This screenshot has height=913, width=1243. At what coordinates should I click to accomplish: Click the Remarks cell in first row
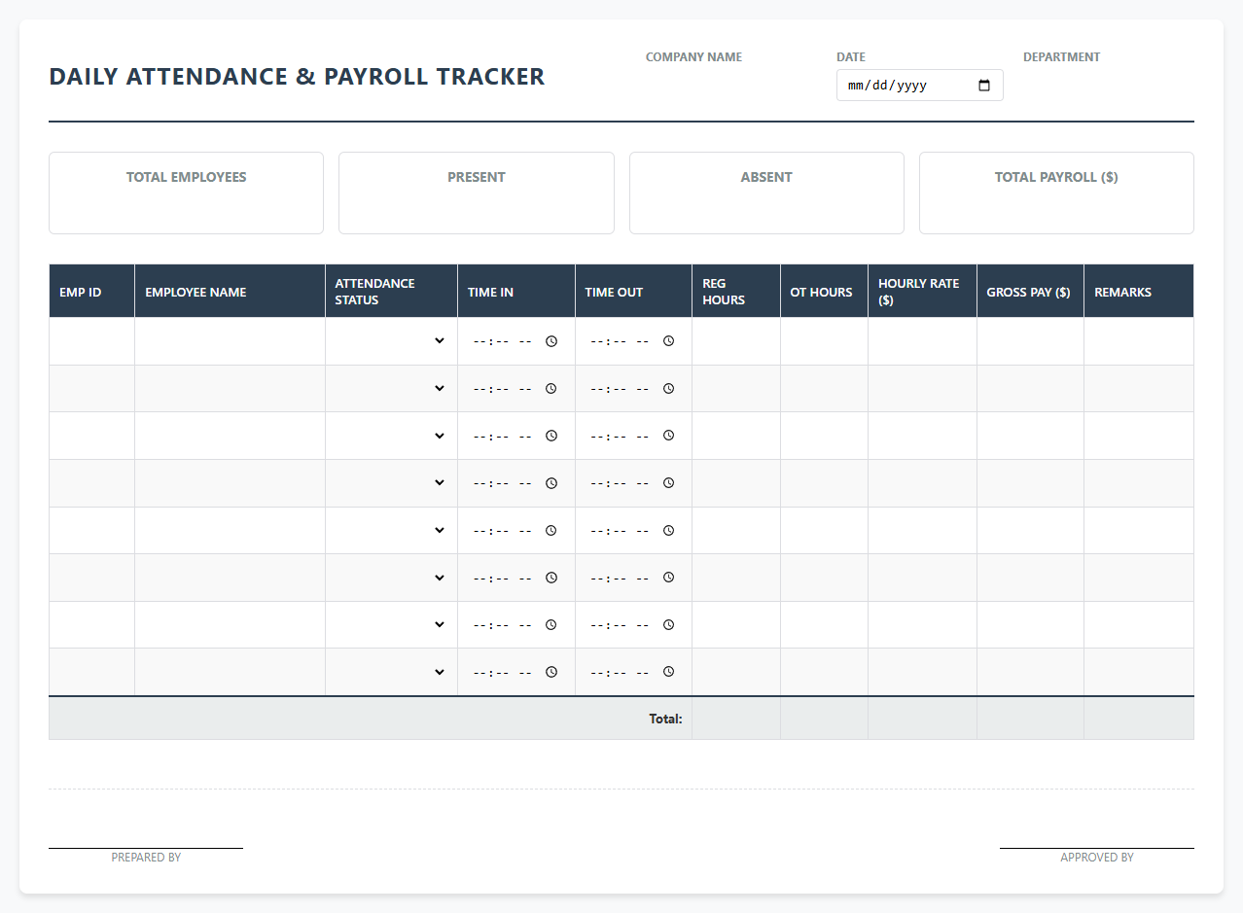[x=1139, y=341]
